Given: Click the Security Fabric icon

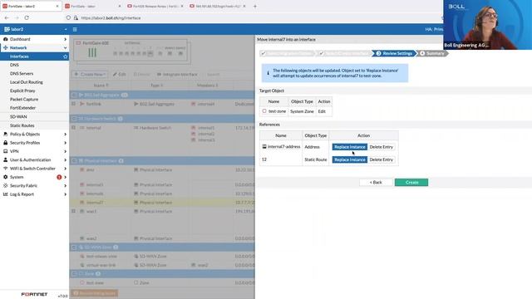Looking at the screenshot, I should pyautogui.click(x=6, y=186).
